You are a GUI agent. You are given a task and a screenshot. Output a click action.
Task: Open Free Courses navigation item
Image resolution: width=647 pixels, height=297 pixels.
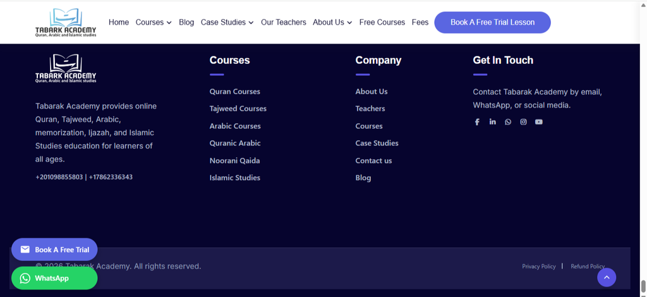pyautogui.click(x=382, y=22)
